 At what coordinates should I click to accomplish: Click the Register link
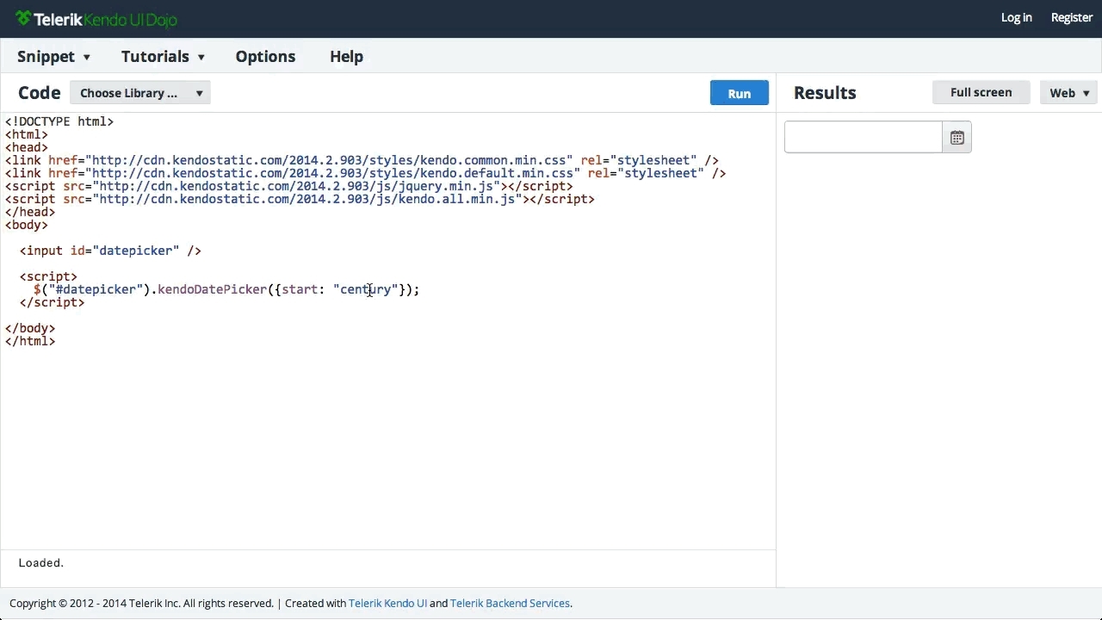(1071, 18)
